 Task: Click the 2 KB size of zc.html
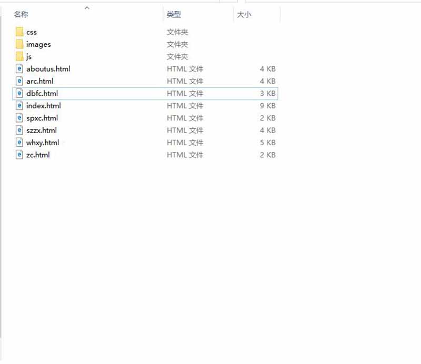268,155
